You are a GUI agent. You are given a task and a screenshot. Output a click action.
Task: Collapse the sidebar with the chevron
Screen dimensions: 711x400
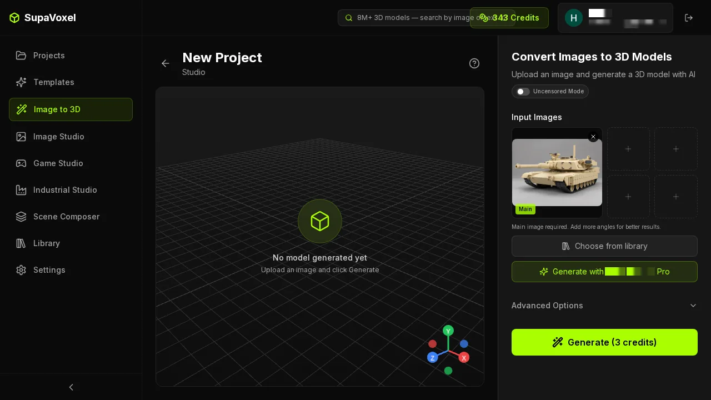pyautogui.click(x=71, y=387)
